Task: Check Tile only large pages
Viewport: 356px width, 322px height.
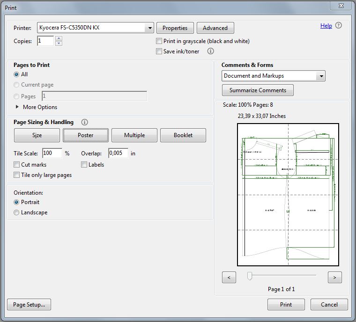Action: [16, 175]
